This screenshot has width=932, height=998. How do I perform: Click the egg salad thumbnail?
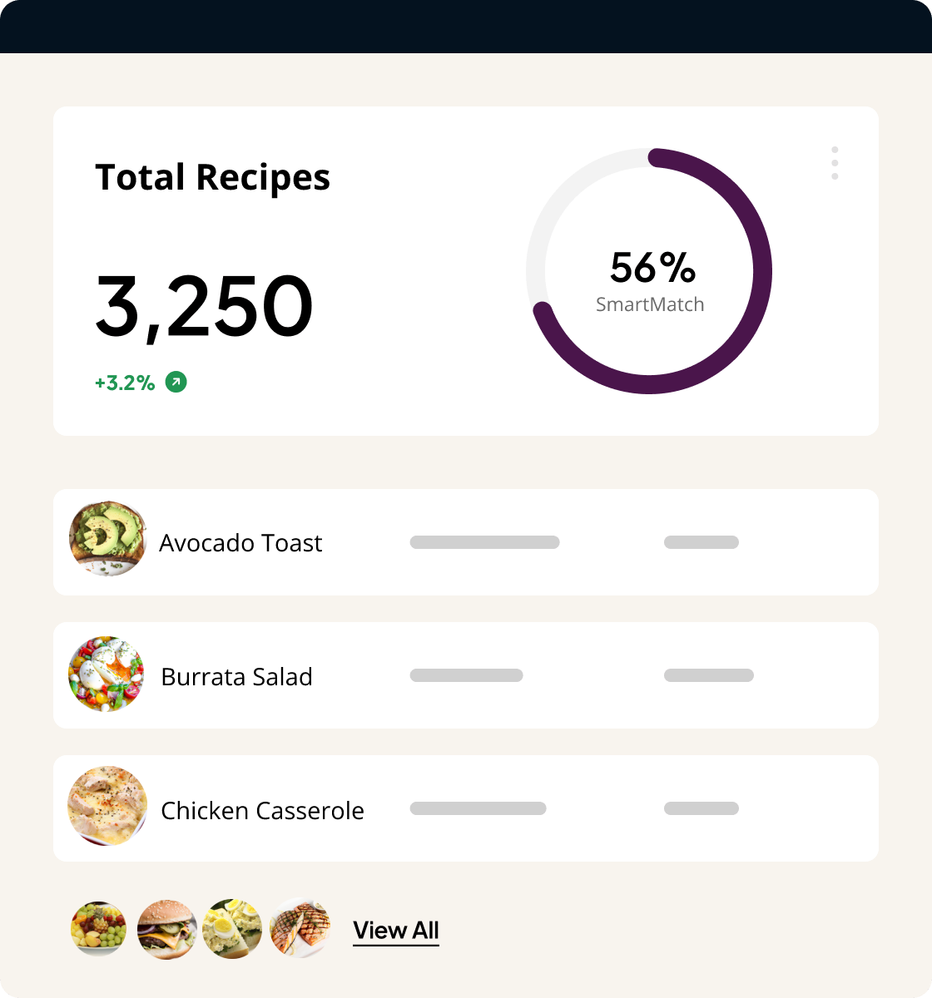pos(232,929)
